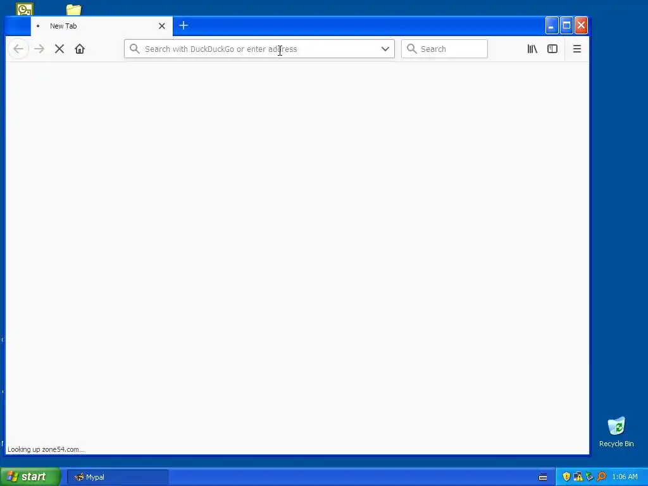This screenshot has width=648, height=486.
Task: Click the safely remove hardware tray icon
Action: [x=590, y=477]
